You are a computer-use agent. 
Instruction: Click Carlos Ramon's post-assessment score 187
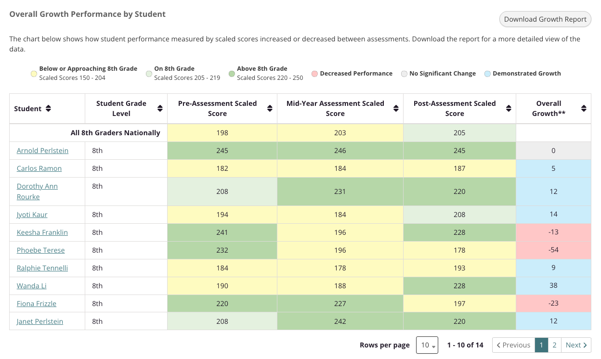459,168
